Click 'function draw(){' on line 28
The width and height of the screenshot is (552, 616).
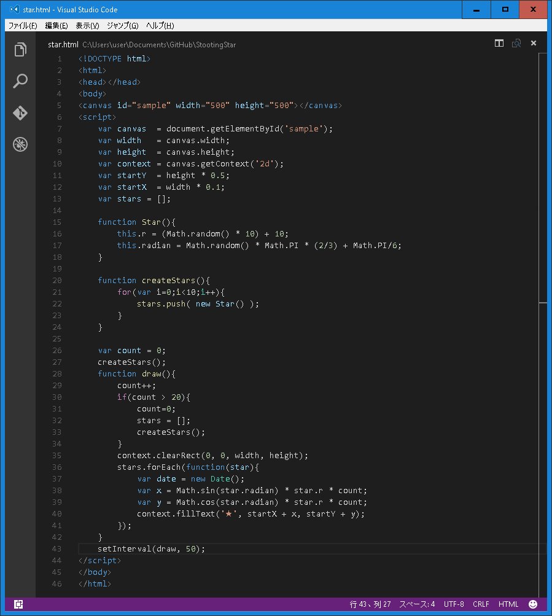point(136,373)
